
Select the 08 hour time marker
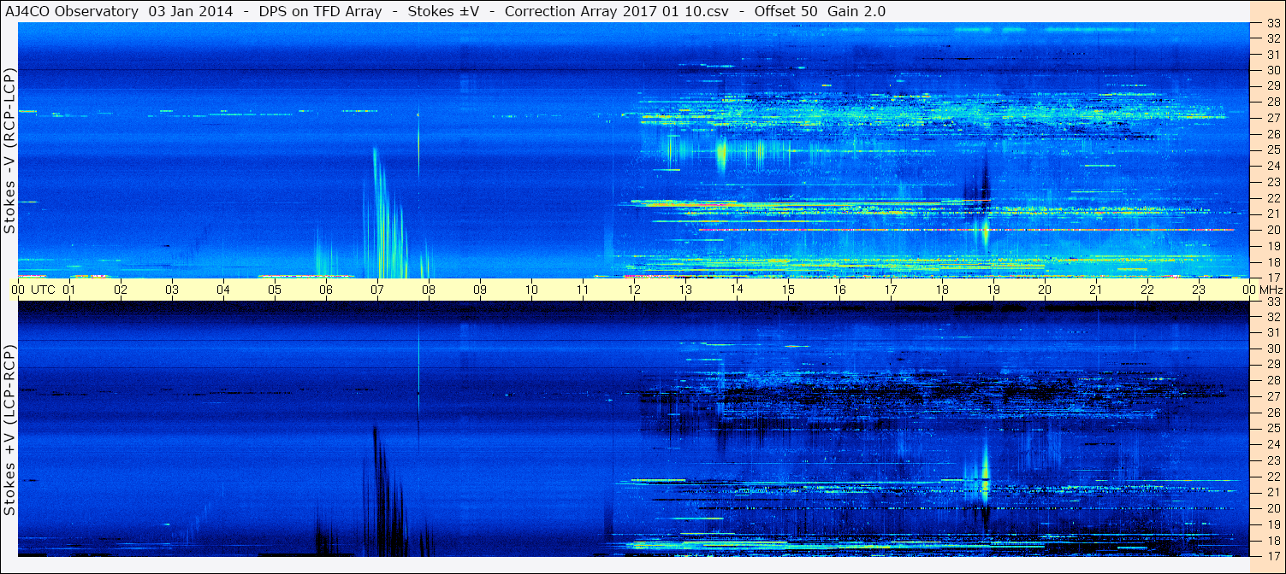(x=429, y=290)
